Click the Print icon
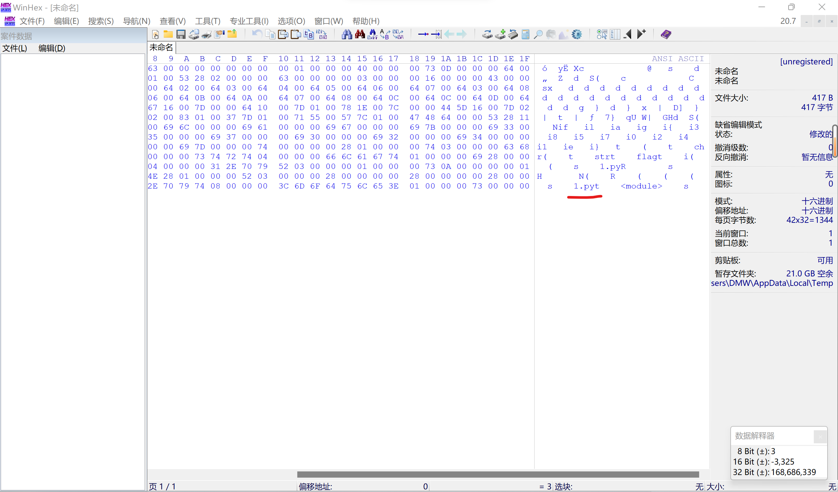 point(207,34)
